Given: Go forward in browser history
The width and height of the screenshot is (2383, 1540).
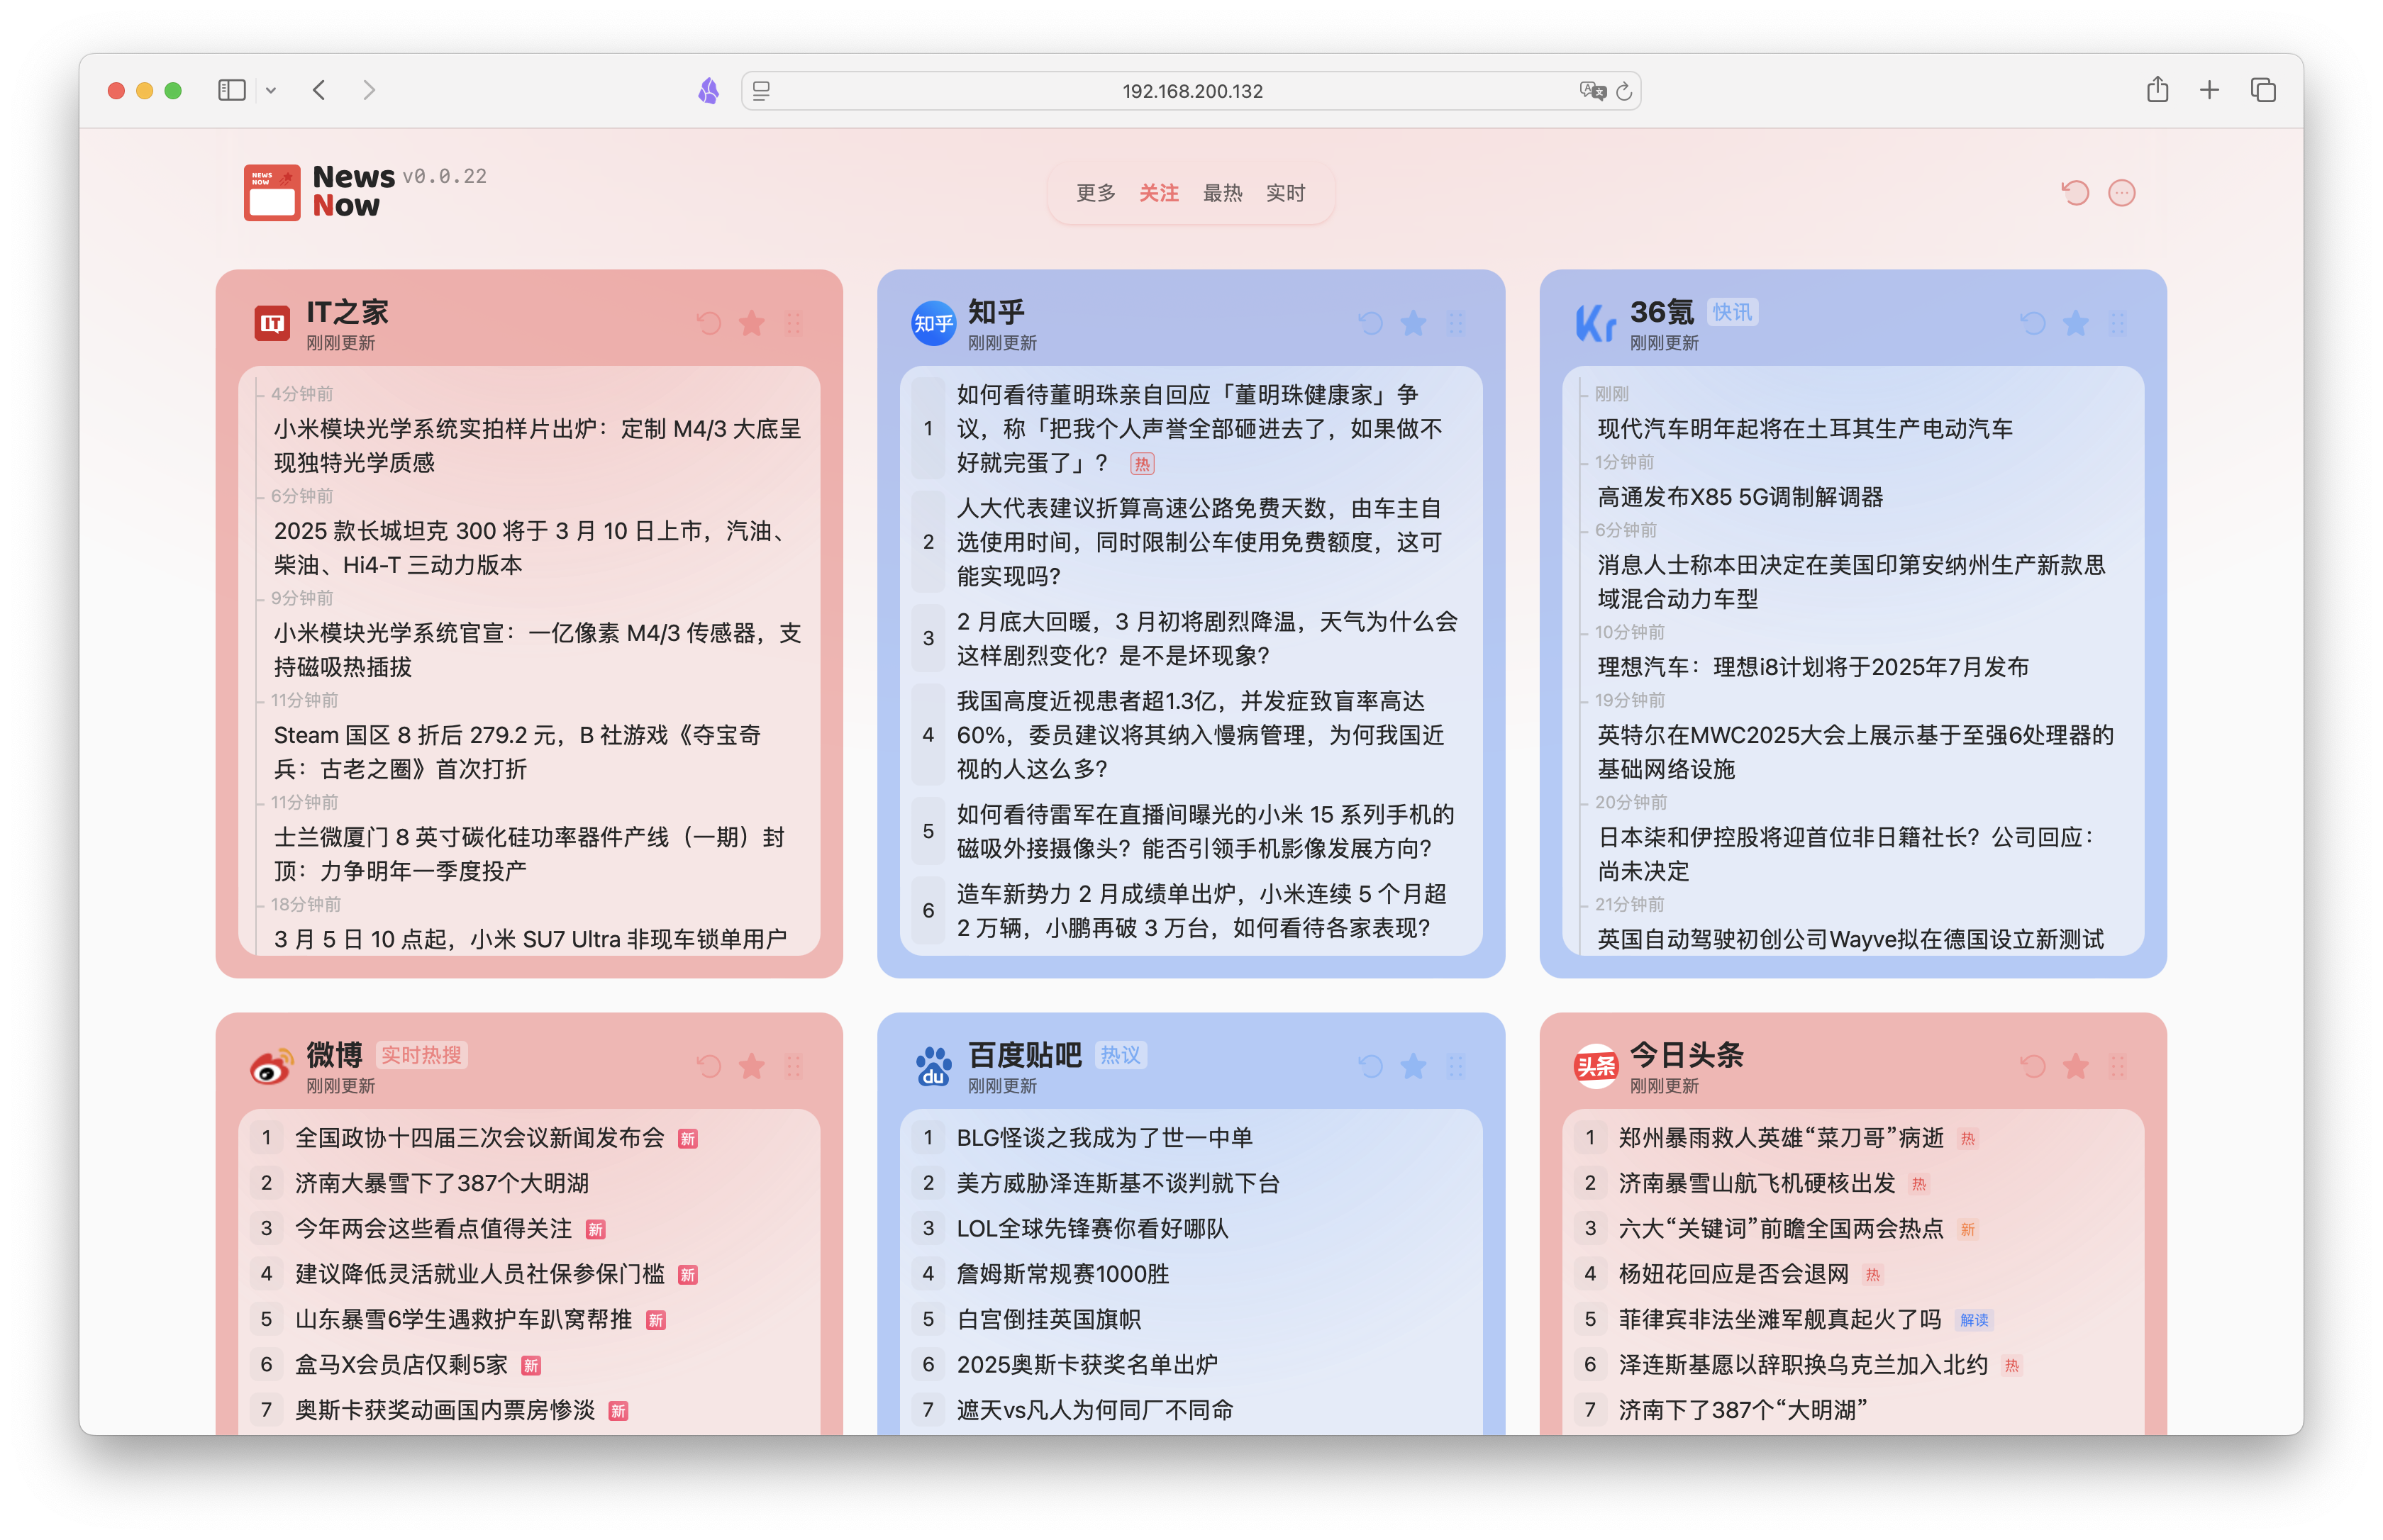Looking at the screenshot, I should click(369, 90).
